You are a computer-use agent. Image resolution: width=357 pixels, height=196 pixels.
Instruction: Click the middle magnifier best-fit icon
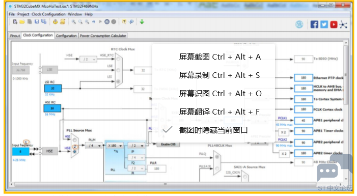tap(80, 22)
